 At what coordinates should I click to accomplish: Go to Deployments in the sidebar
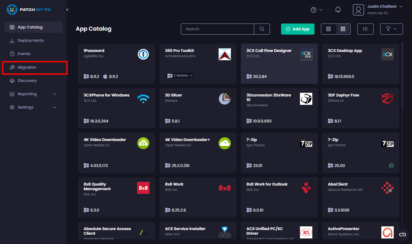tap(30, 41)
